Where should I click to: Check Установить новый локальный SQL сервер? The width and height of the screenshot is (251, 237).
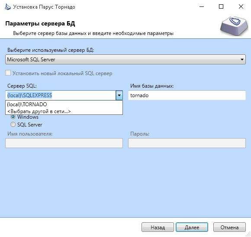8,73
